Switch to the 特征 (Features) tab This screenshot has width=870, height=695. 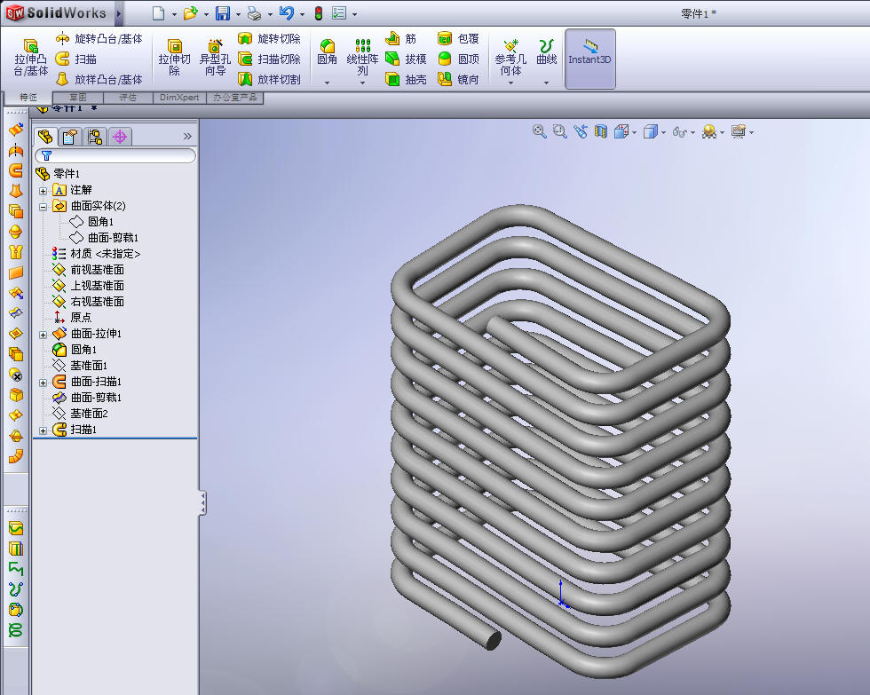[28, 98]
